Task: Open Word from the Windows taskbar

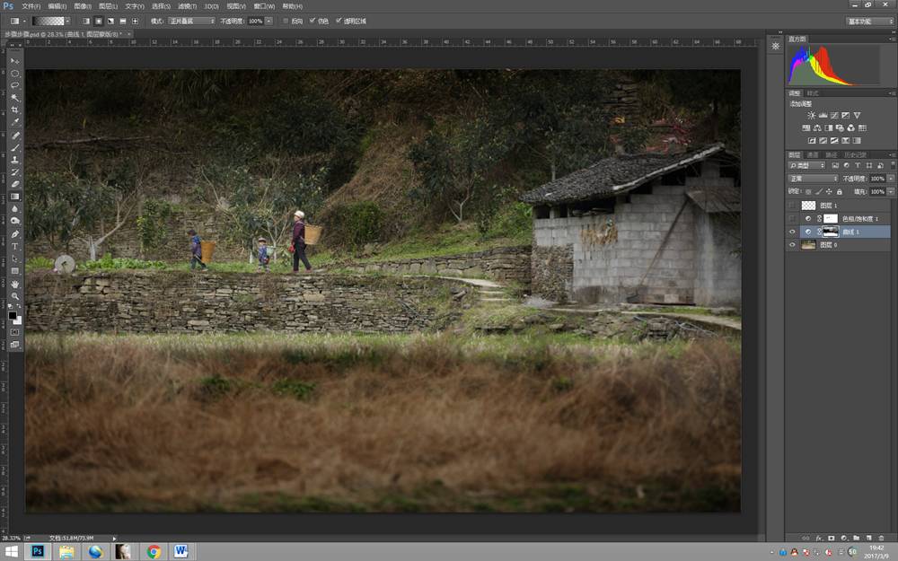Action: coord(180,551)
